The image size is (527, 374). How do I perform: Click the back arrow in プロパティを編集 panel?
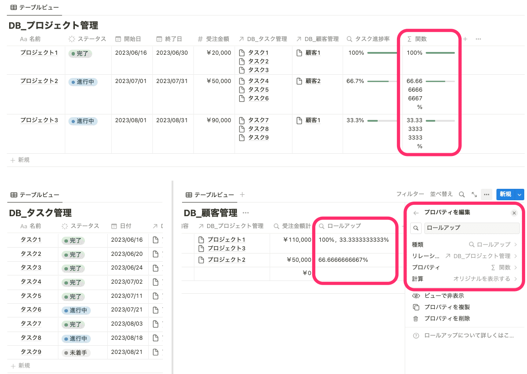click(416, 213)
